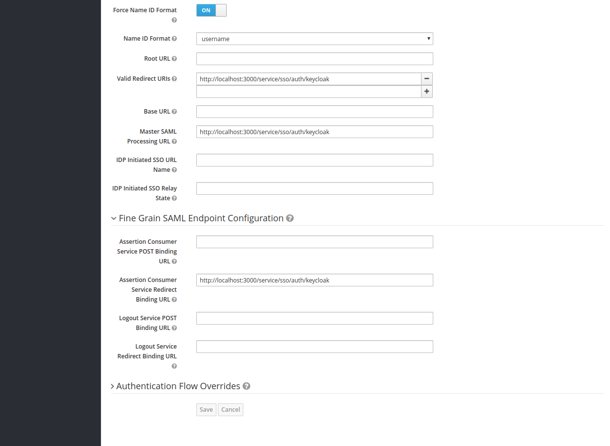This screenshot has width=610, height=446.
Task: Save the client settings
Action: point(206,409)
